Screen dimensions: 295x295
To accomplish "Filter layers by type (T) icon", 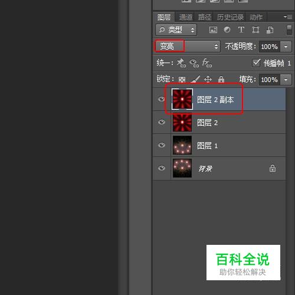I will point(241,29).
